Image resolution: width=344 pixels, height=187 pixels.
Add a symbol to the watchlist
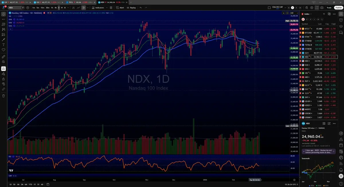tap(324, 14)
